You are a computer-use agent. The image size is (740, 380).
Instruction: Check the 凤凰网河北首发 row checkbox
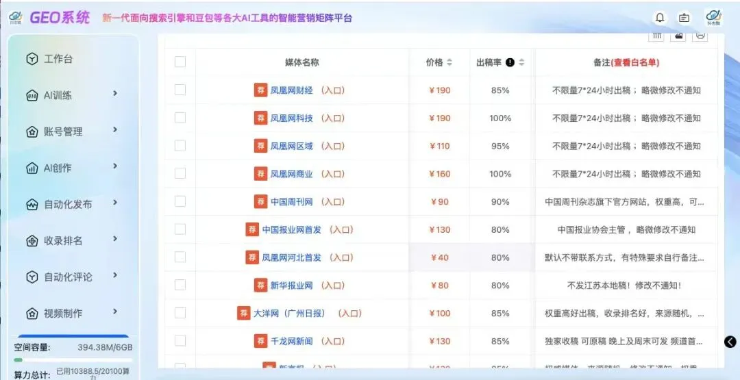[x=180, y=257]
